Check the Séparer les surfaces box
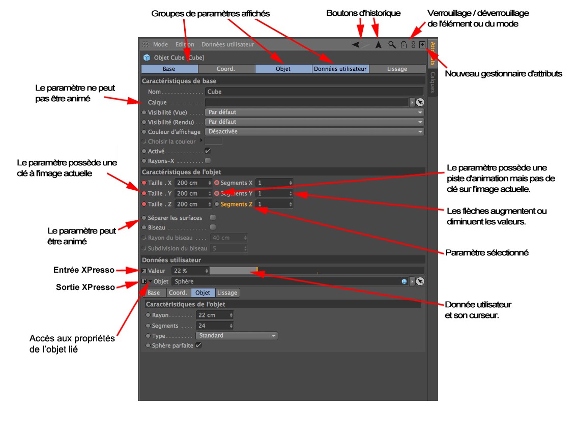The height and width of the screenshot is (438, 577). (x=213, y=218)
